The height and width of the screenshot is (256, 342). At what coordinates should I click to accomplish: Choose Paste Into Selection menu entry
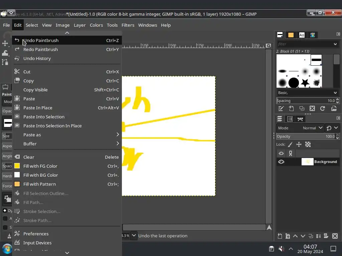tap(67, 117)
